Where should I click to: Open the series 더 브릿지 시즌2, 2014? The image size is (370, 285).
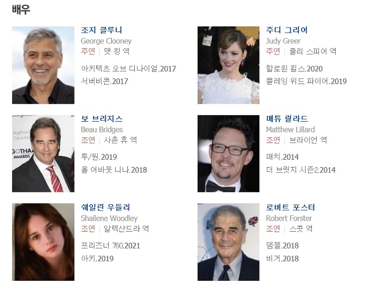click(x=301, y=170)
